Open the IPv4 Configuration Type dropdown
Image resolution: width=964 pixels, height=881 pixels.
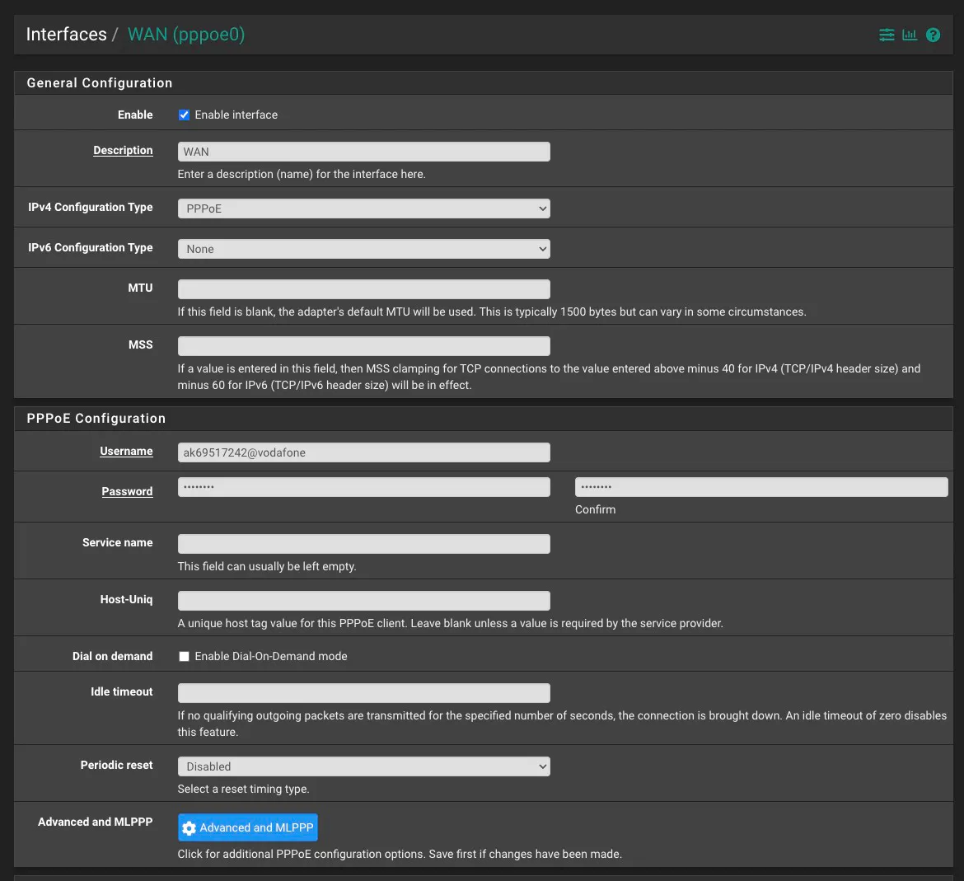[x=363, y=208]
